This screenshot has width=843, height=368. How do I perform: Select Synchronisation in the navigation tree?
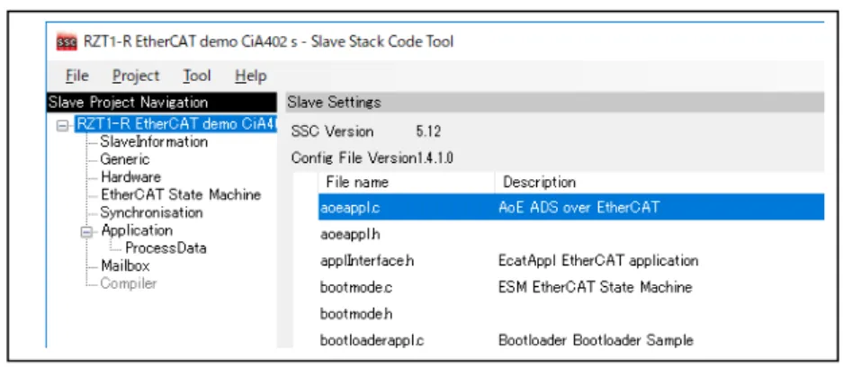[x=151, y=212]
